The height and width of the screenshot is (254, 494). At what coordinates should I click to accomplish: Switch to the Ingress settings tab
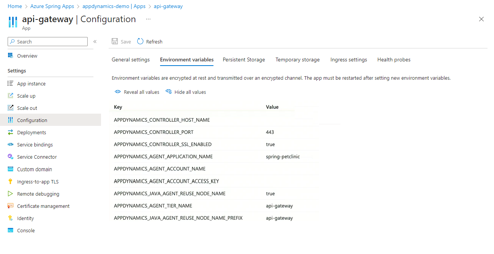[x=349, y=59]
